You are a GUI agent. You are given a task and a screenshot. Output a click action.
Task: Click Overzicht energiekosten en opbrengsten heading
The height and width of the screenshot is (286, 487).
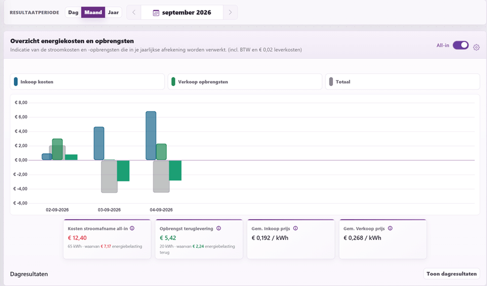72,41
